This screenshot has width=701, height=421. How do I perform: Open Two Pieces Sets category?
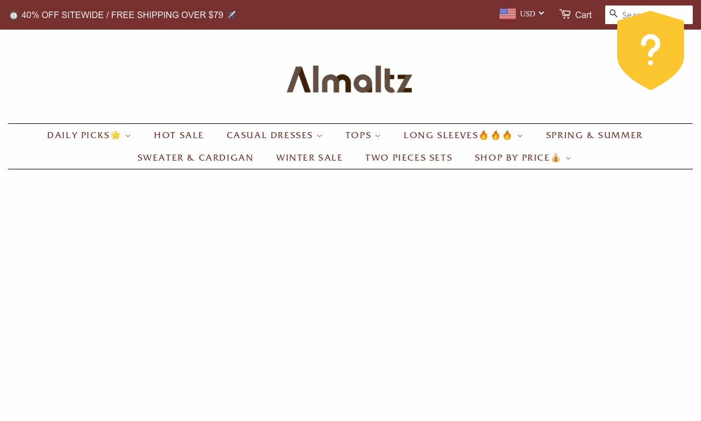point(409,158)
